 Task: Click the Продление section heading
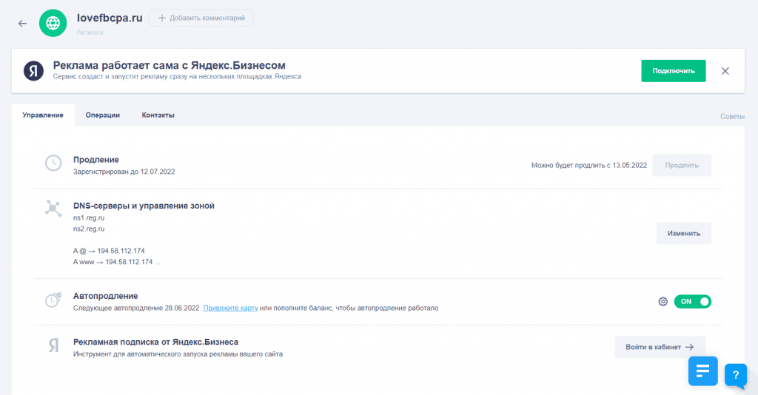(x=95, y=160)
